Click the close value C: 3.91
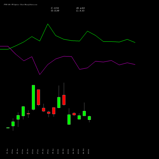Viewport: 159px width, 159px height. tap(55, 8)
